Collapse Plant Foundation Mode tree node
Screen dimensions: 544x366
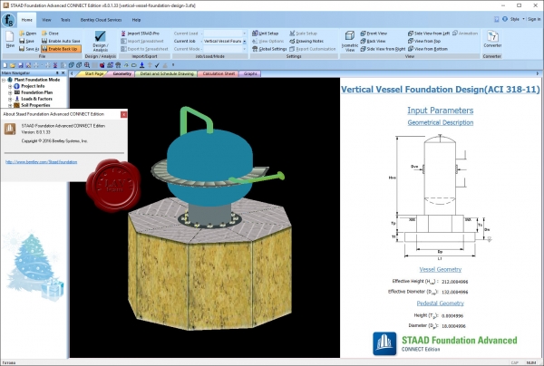coord(4,80)
